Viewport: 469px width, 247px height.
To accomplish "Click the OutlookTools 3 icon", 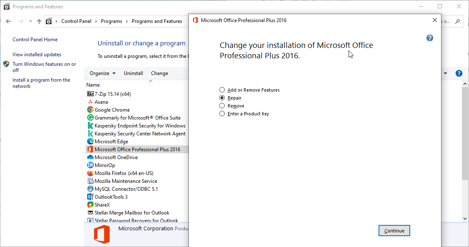I will tap(90, 197).
